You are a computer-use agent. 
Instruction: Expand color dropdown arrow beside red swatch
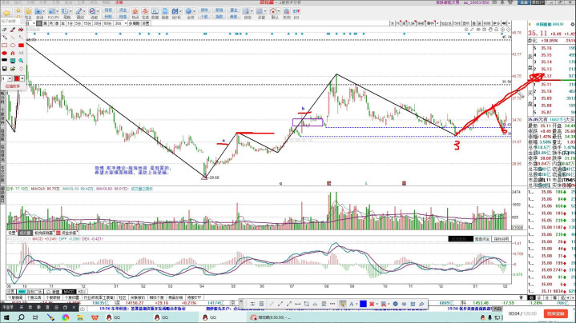point(22,78)
